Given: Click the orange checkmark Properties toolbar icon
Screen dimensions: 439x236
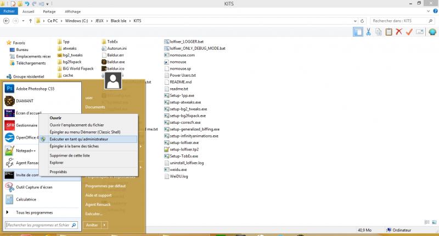Looking at the screenshot, I should coord(409,32).
